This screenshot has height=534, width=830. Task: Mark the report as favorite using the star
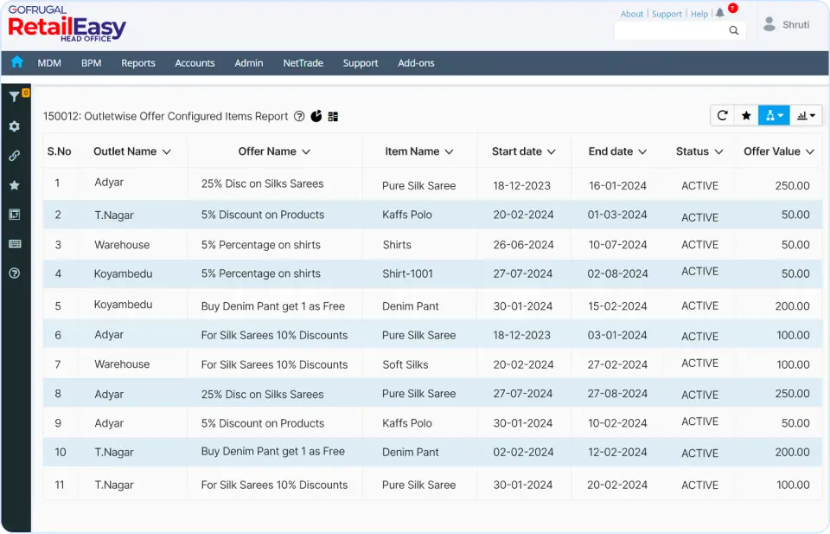pyautogui.click(x=745, y=114)
